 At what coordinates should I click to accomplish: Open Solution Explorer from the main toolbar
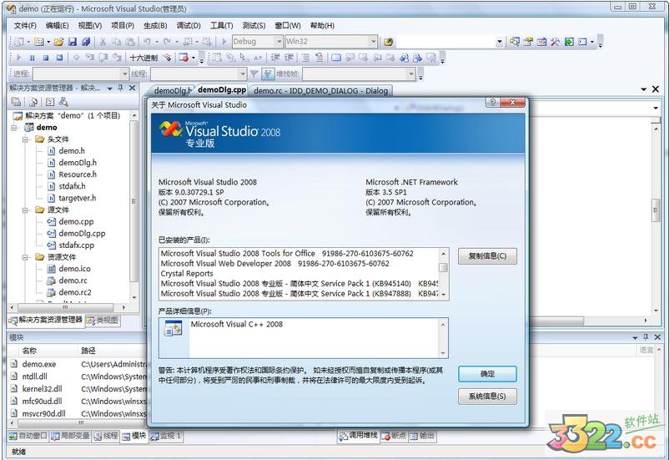tap(515, 42)
